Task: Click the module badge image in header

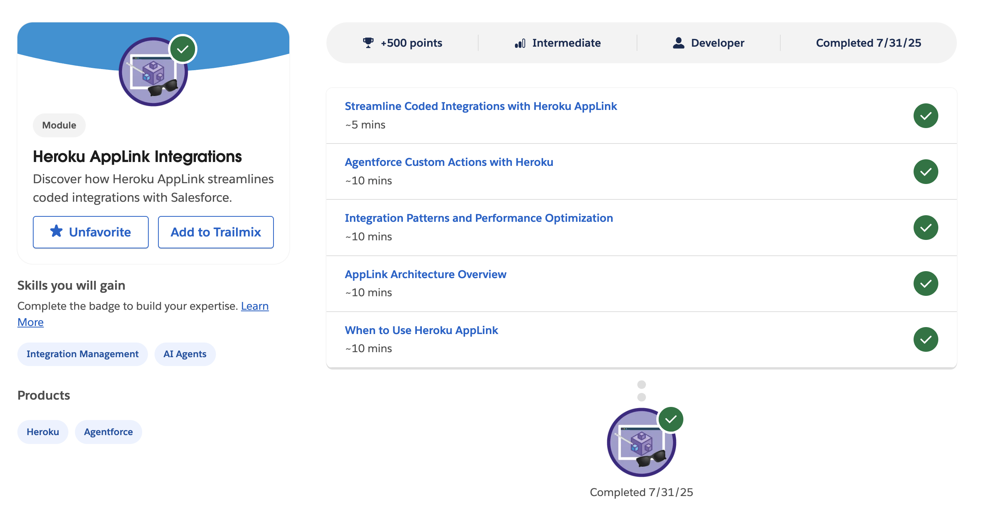Action: pos(153,72)
